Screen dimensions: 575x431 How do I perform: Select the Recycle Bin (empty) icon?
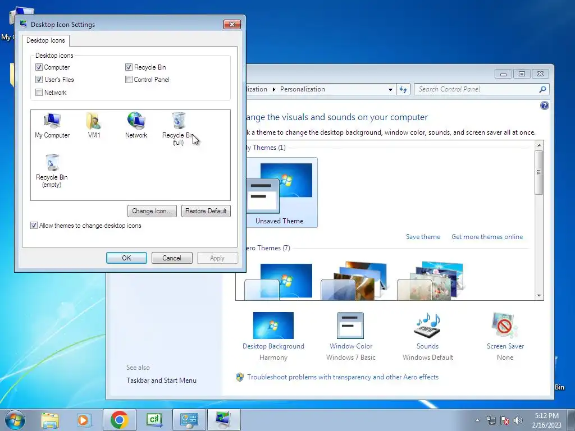pyautogui.click(x=52, y=171)
